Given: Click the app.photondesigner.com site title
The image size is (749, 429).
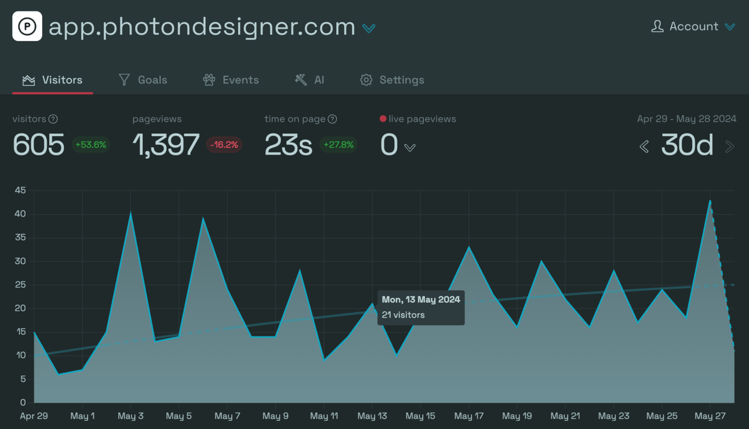Looking at the screenshot, I should [202, 27].
